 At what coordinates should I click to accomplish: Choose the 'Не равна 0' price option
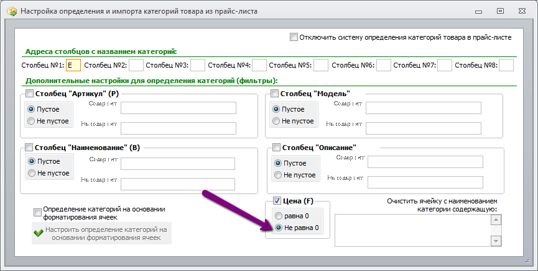(279, 228)
